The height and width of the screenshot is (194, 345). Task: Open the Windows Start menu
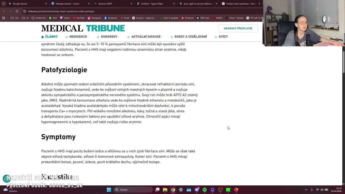pos(109,190)
